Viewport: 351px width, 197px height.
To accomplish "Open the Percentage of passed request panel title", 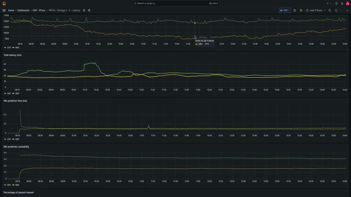I will coord(19,192).
